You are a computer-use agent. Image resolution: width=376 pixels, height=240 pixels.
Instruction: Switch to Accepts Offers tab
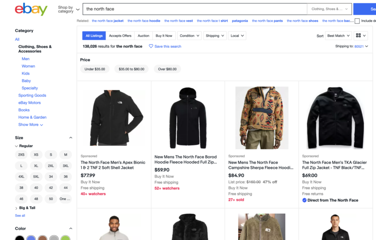click(120, 36)
